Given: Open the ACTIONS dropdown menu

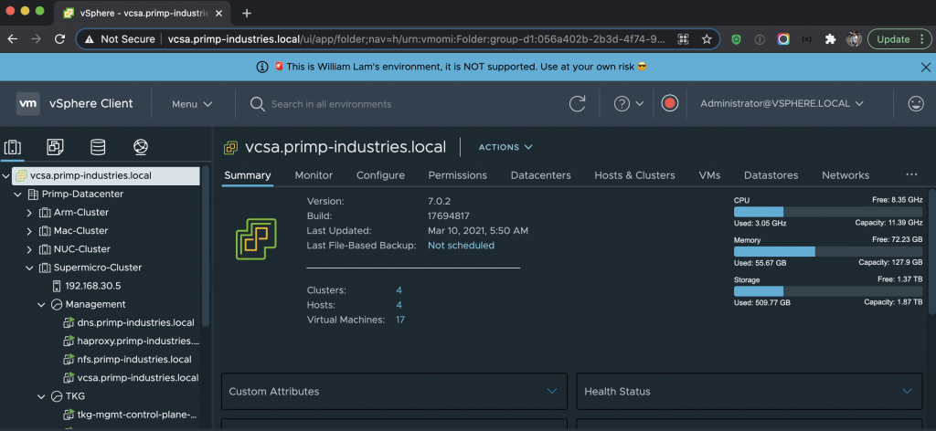Looking at the screenshot, I should [x=505, y=147].
